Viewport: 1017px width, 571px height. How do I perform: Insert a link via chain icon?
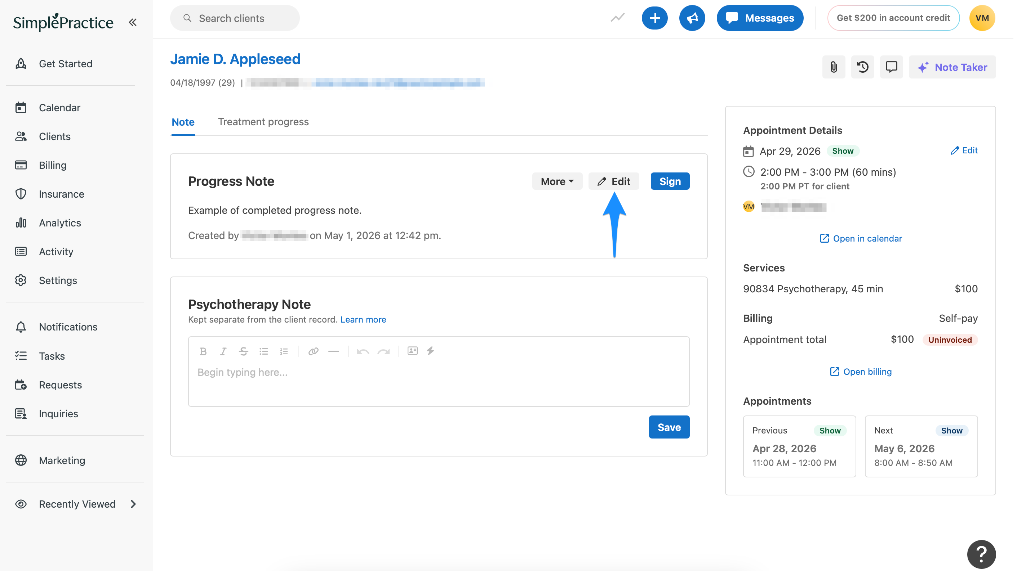tap(314, 351)
